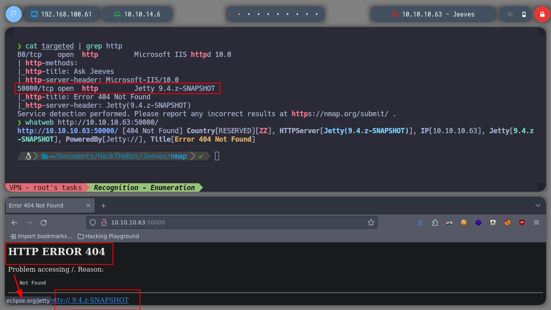Screen dimensions: 551x310
Task: Focus the address bar showing 10.10.10.63:50000
Action: pyautogui.click(x=232, y=222)
